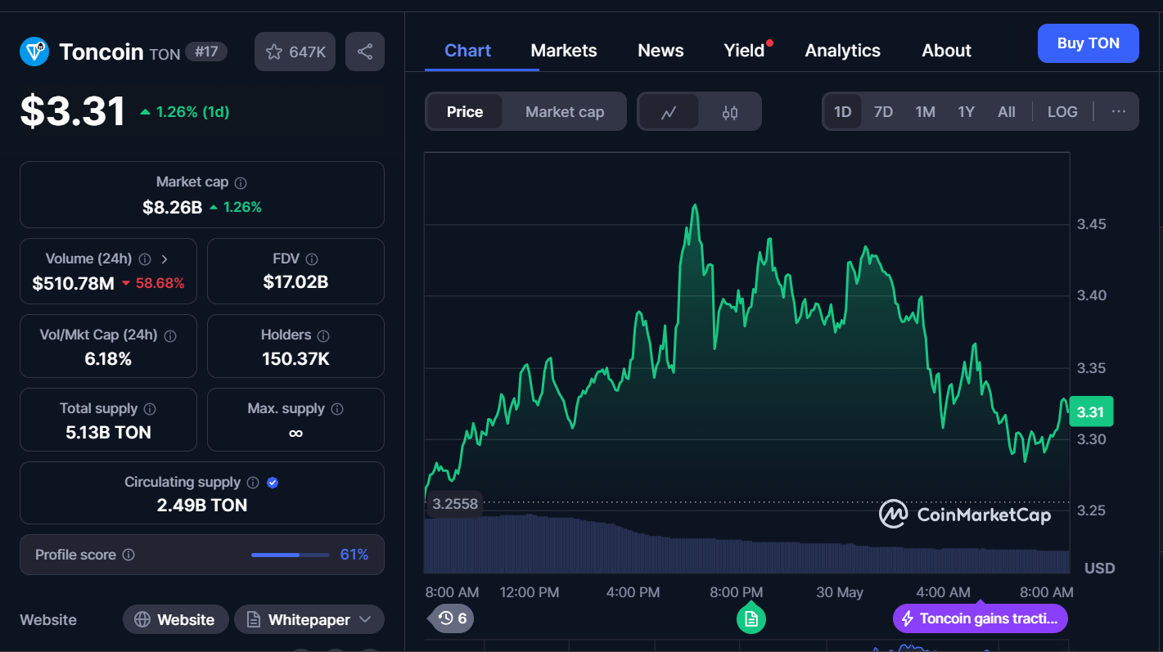
Task: Click the $17.02B FDV value
Action: click(x=295, y=282)
